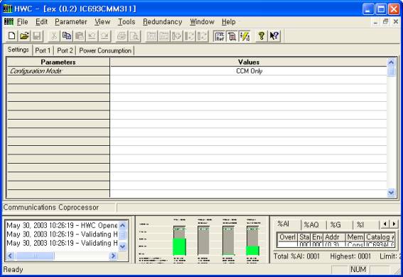403x277 pixels.
Task: Switch to the Port 1 tab
Action: pyautogui.click(x=43, y=51)
